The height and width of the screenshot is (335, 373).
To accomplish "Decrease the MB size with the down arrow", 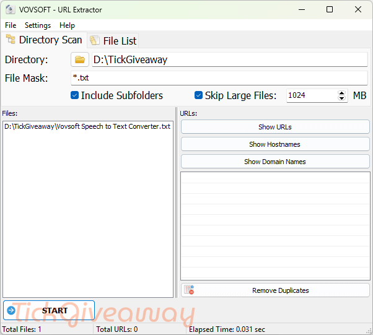I will 342,98.
